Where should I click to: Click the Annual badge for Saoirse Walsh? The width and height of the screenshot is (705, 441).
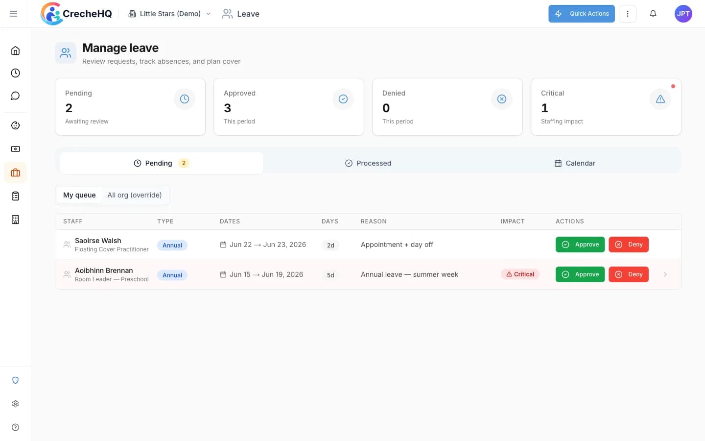pos(172,245)
